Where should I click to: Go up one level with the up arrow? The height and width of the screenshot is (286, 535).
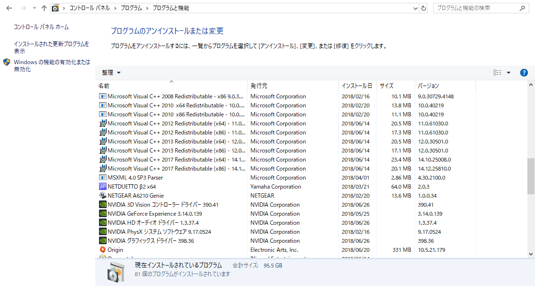(x=44, y=8)
